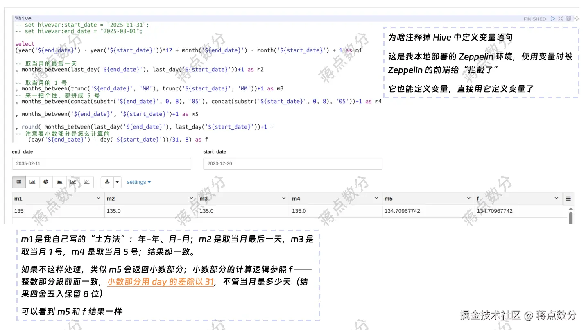Open the paragraph settings gear
The width and height of the screenshot is (586, 330).
(x=576, y=18)
